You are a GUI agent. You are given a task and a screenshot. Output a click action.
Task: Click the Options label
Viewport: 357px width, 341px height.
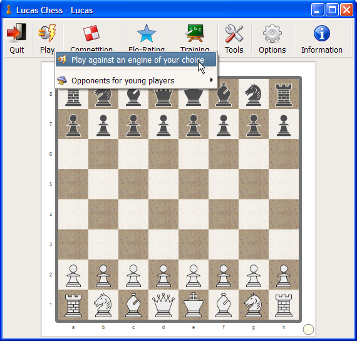pos(272,50)
